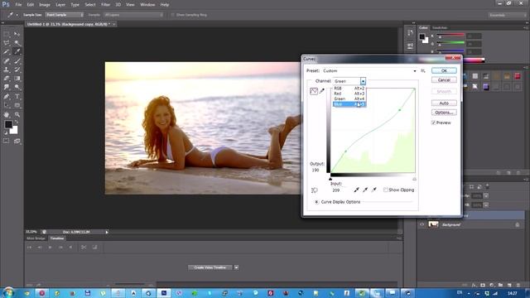Click the upper curve control point
The height and width of the screenshot is (298, 530).
coord(400,110)
